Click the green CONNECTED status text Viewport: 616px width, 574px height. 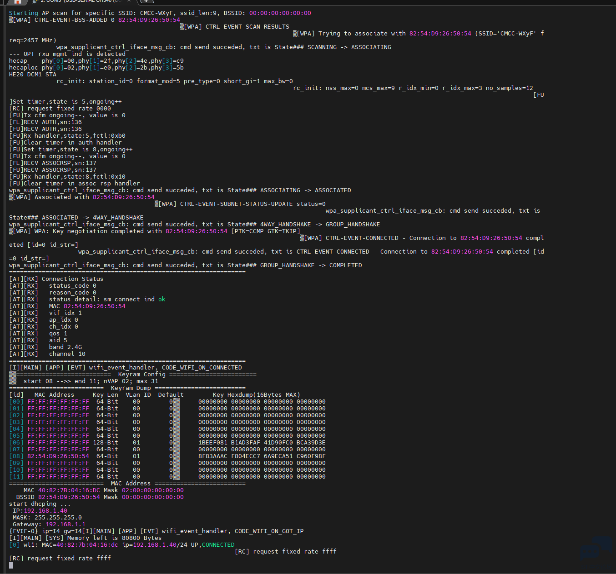coord(218,545)
